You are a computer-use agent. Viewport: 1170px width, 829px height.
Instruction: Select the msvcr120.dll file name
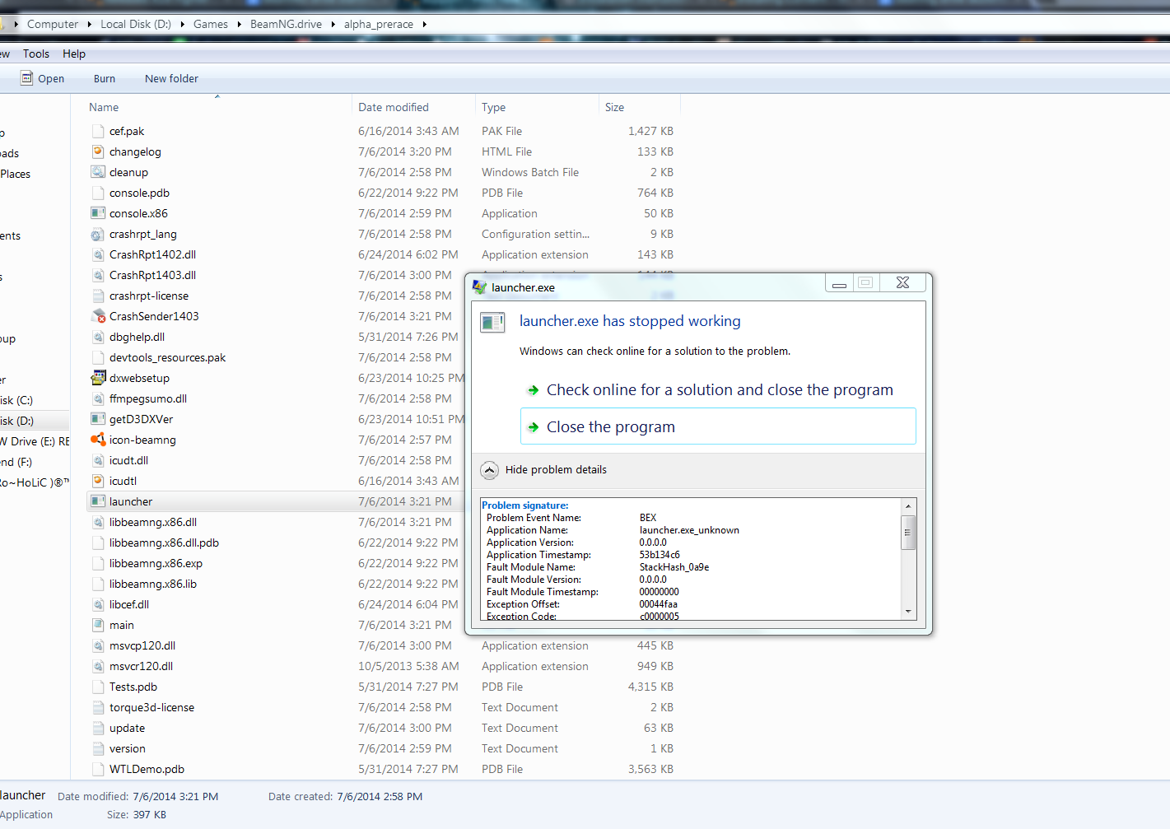coord(141,666)
